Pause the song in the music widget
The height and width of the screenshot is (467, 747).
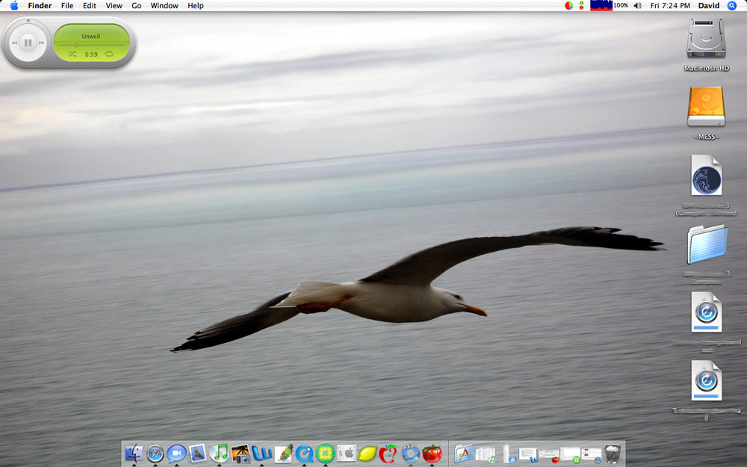(28, 43)
